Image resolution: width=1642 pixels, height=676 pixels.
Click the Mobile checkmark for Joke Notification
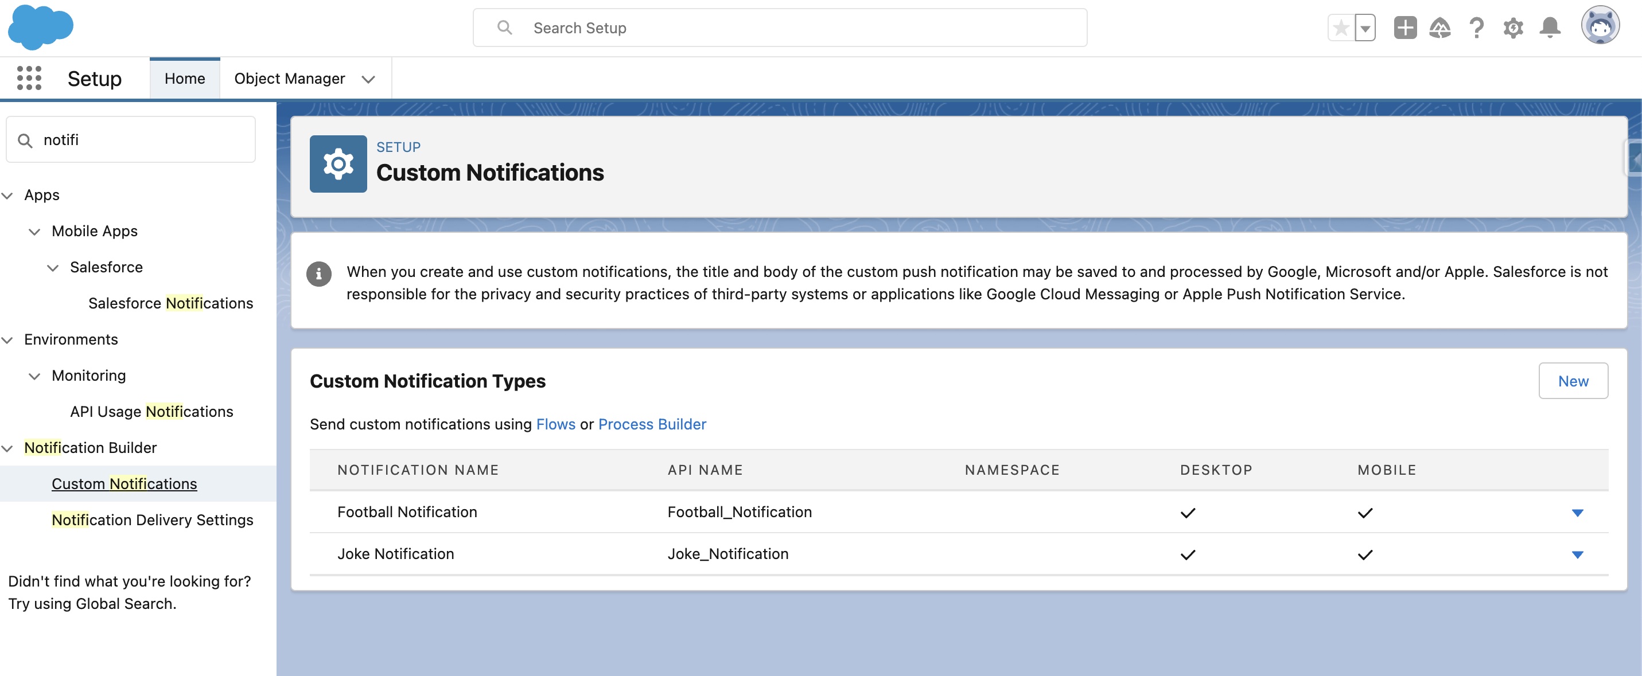click(1365, 555)
